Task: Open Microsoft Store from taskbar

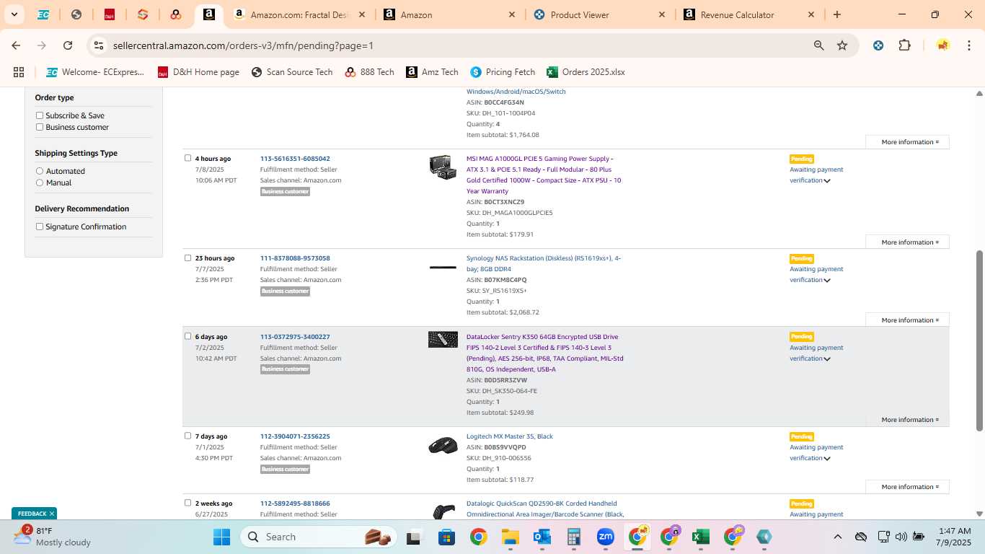Action: (x=446, y=537)
